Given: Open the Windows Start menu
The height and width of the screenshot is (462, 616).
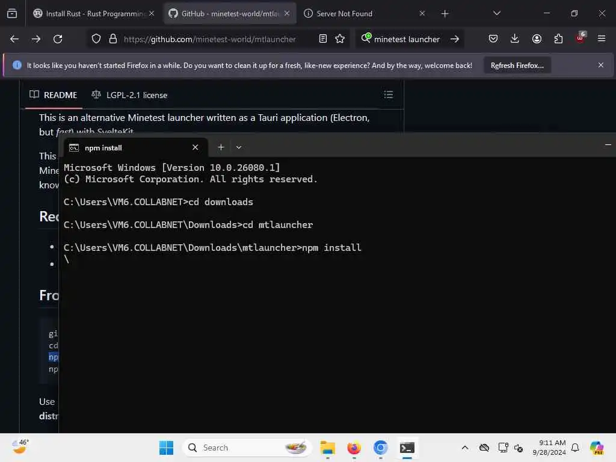Looking at the screenshot, I should [x=166, y=448].
